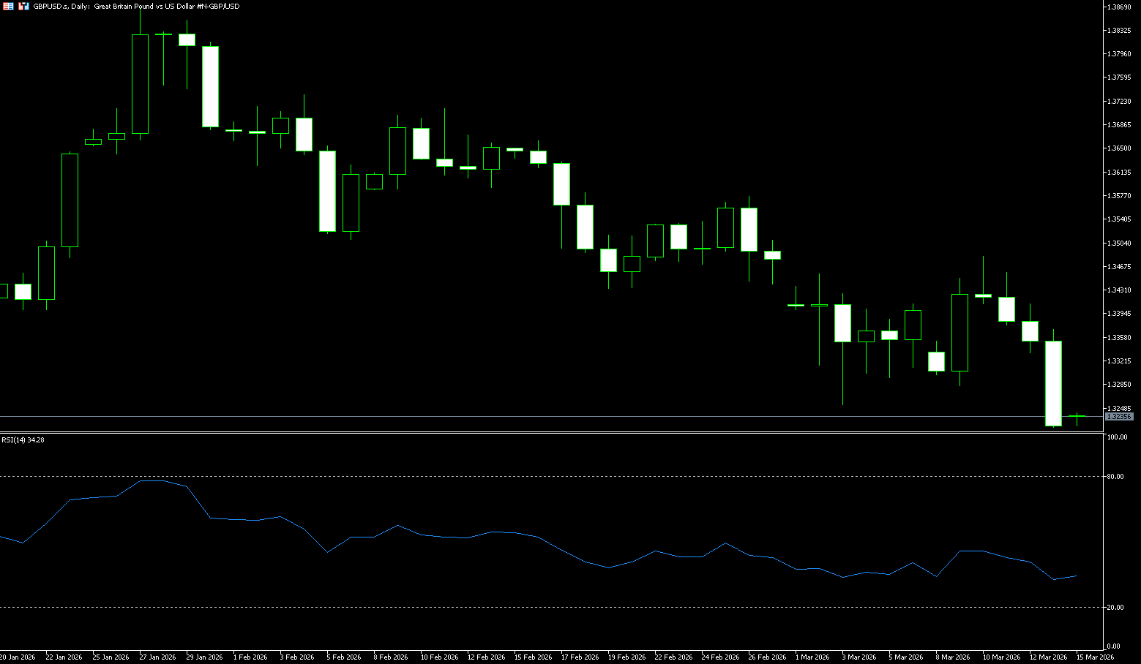
Task: Click the RSI line peak near 27 Jan
Action: click(151, 481)
